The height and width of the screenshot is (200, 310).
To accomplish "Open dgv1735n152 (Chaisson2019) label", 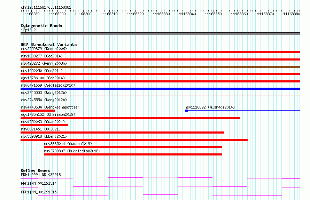I will click(48, 114).
